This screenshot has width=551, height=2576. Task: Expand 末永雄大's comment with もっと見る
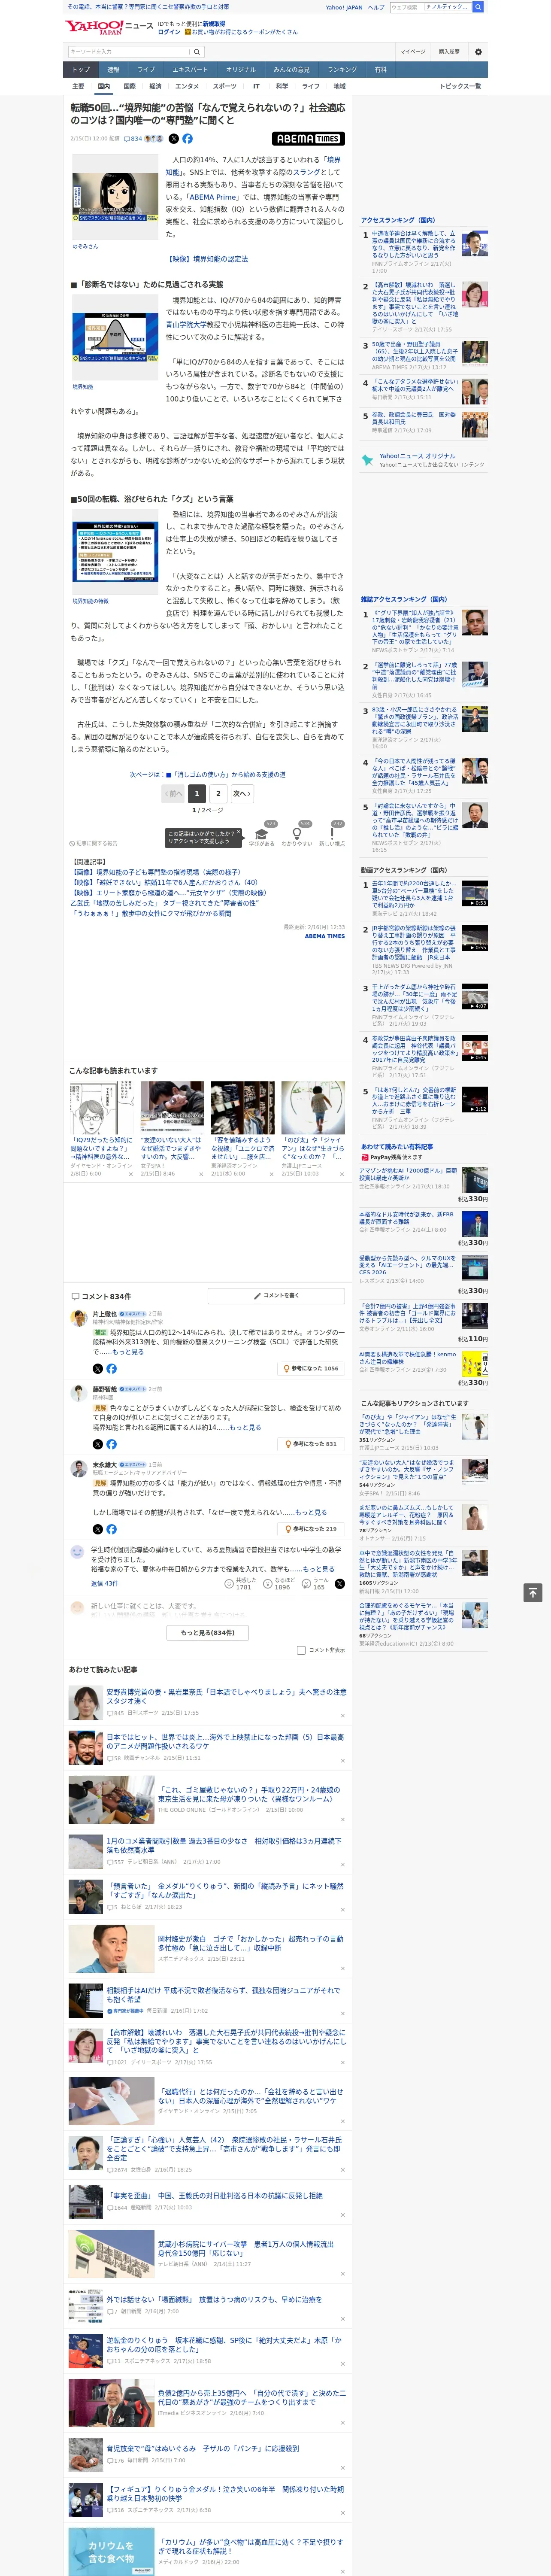click(x=311, y=1512)
